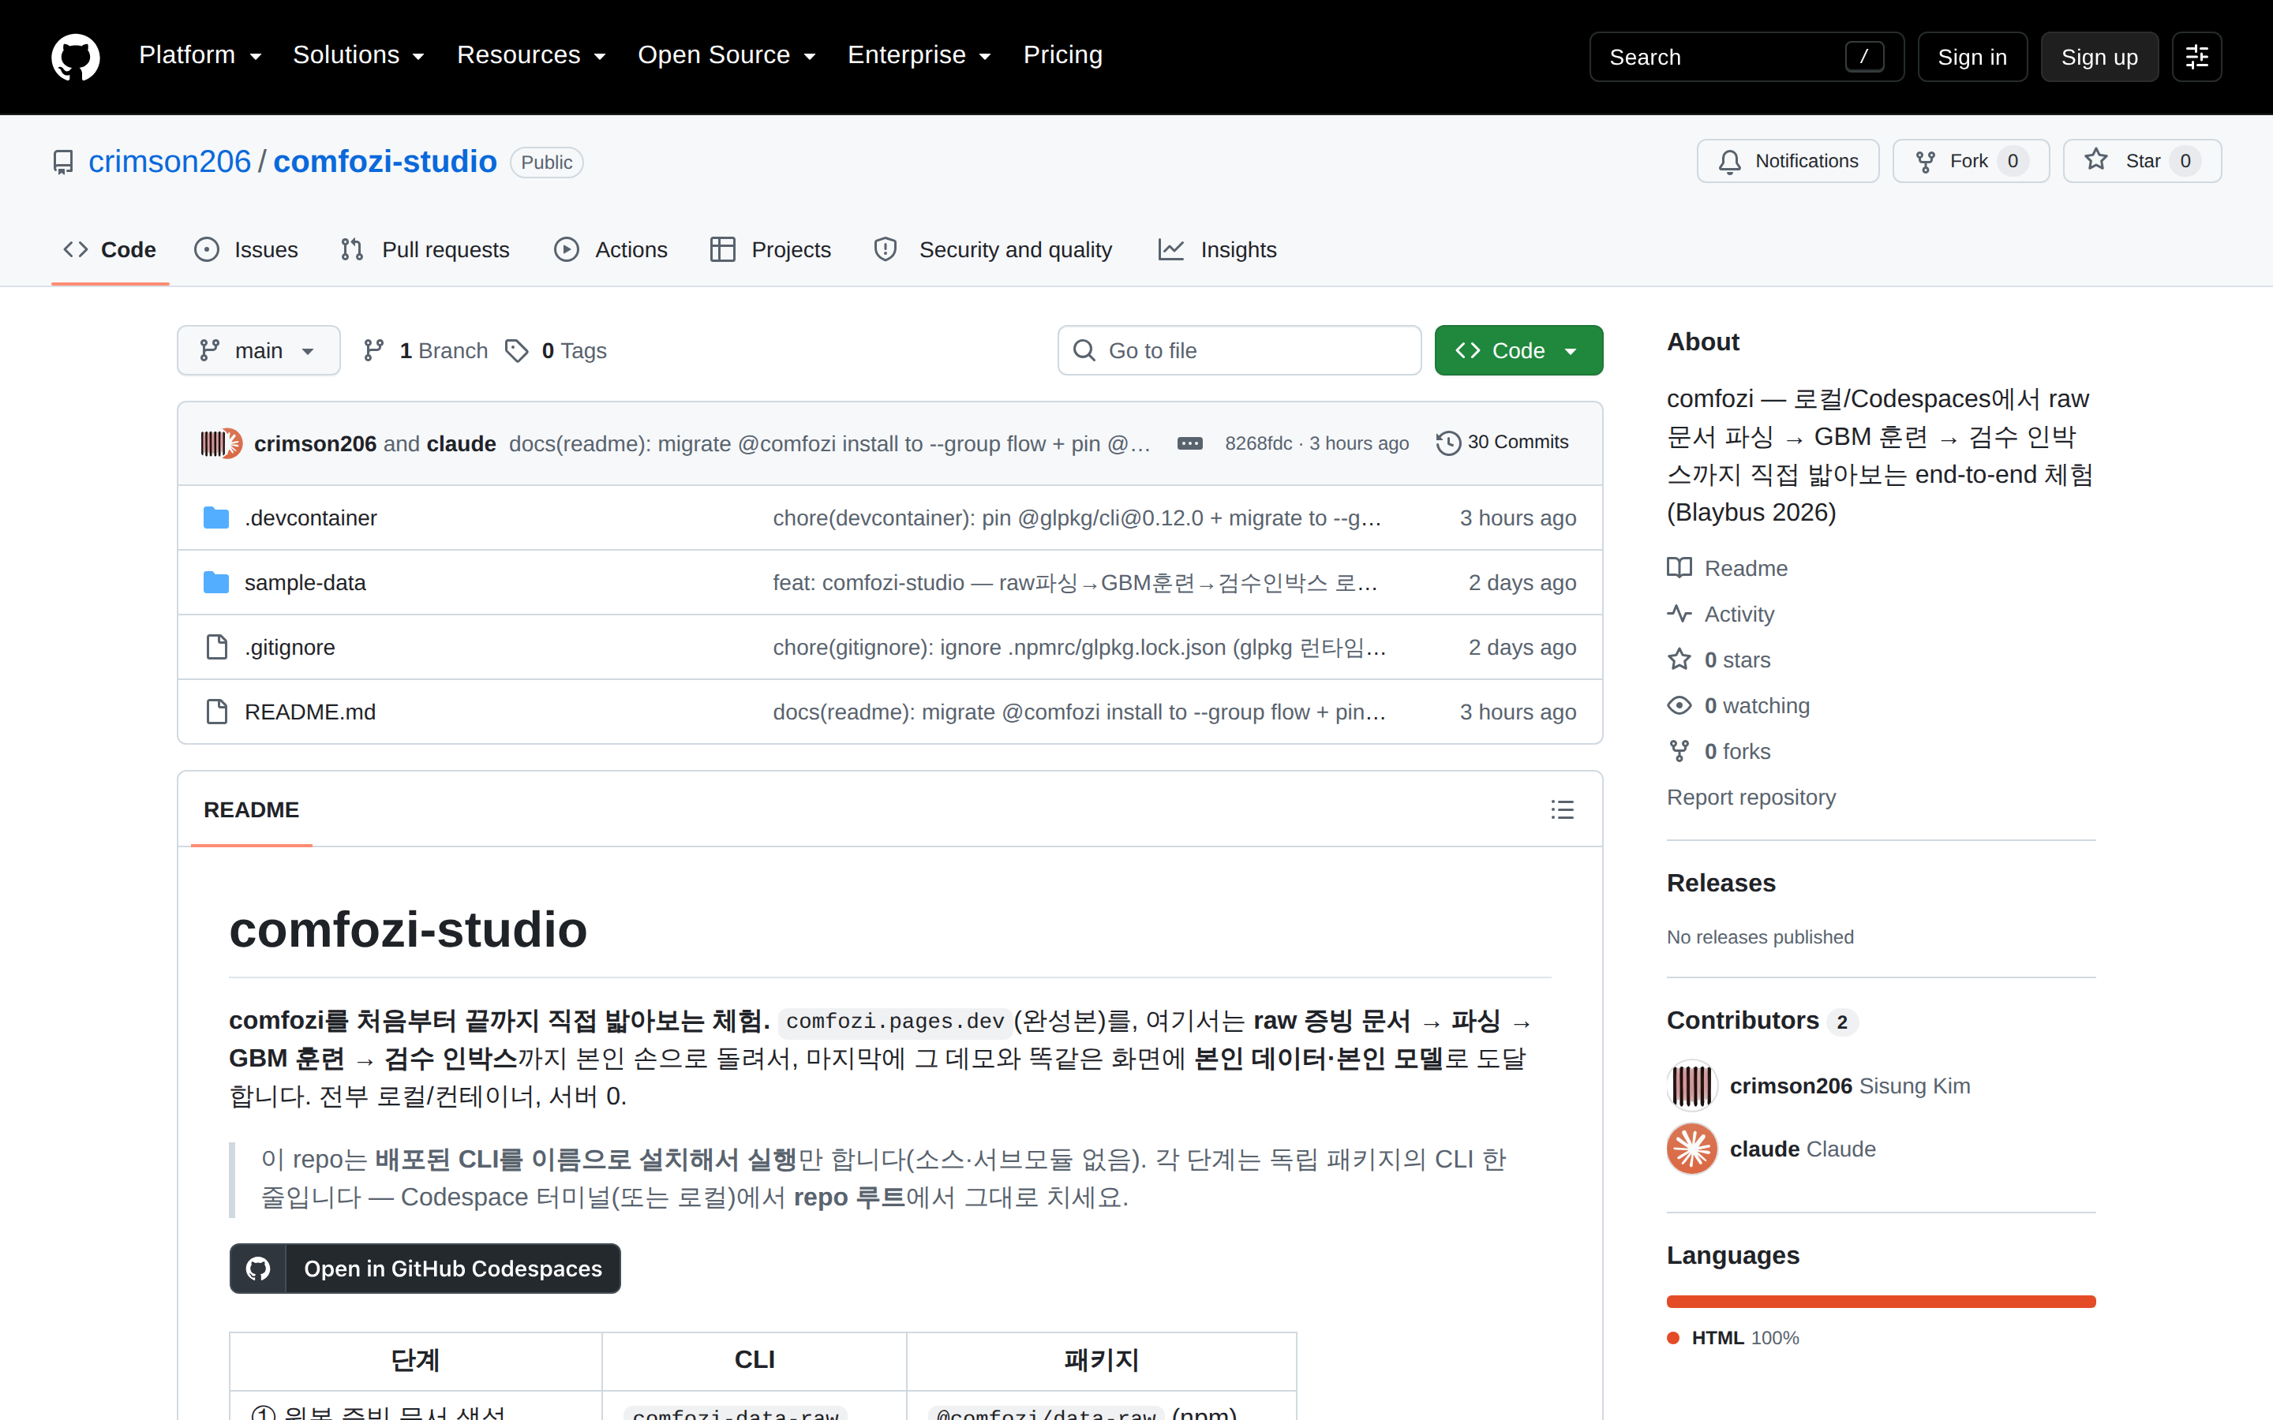Open the green Code dropdown
The width and height of the screenshot is (2273, 1420).
point(1518,350)
